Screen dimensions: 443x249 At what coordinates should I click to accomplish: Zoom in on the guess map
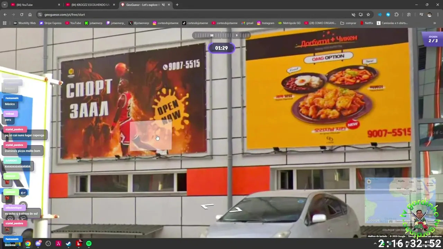point(369,182)
